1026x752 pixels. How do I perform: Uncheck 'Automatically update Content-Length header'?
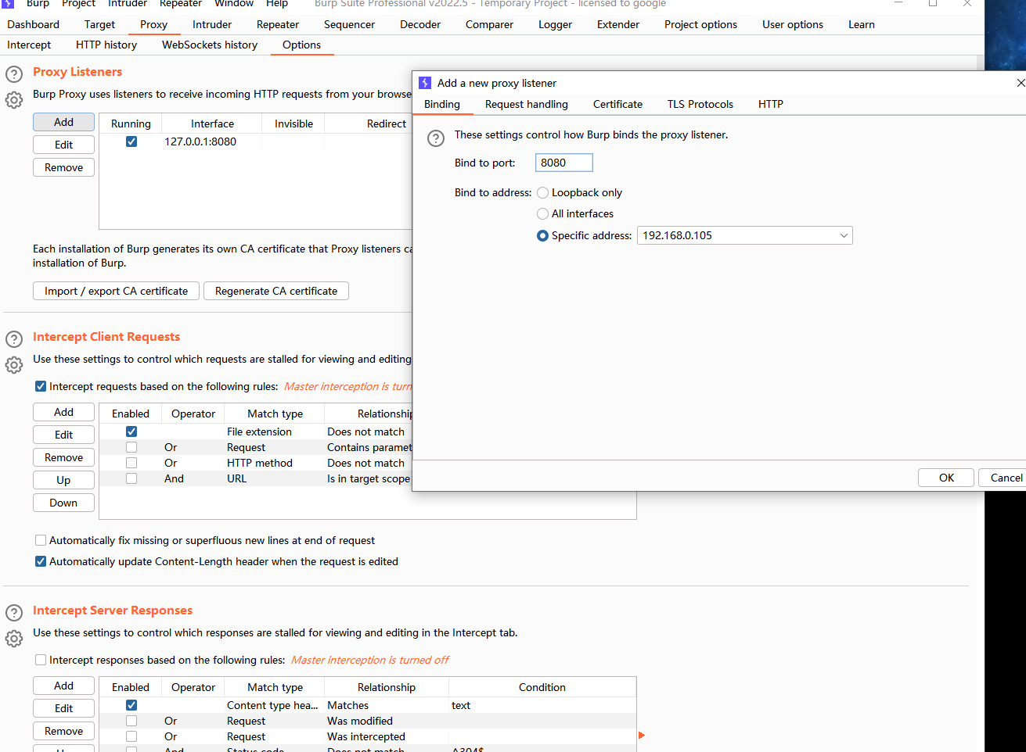pos(41,561)
